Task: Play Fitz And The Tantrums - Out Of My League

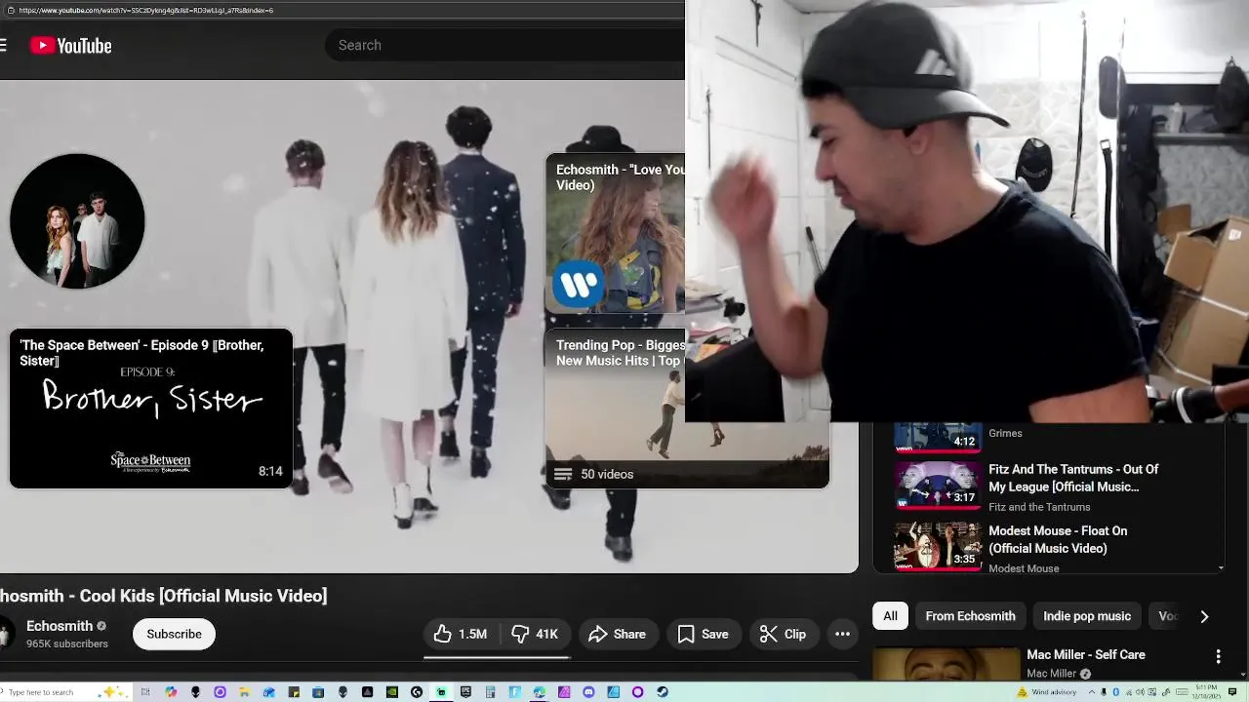Action: click(1073, 478)
